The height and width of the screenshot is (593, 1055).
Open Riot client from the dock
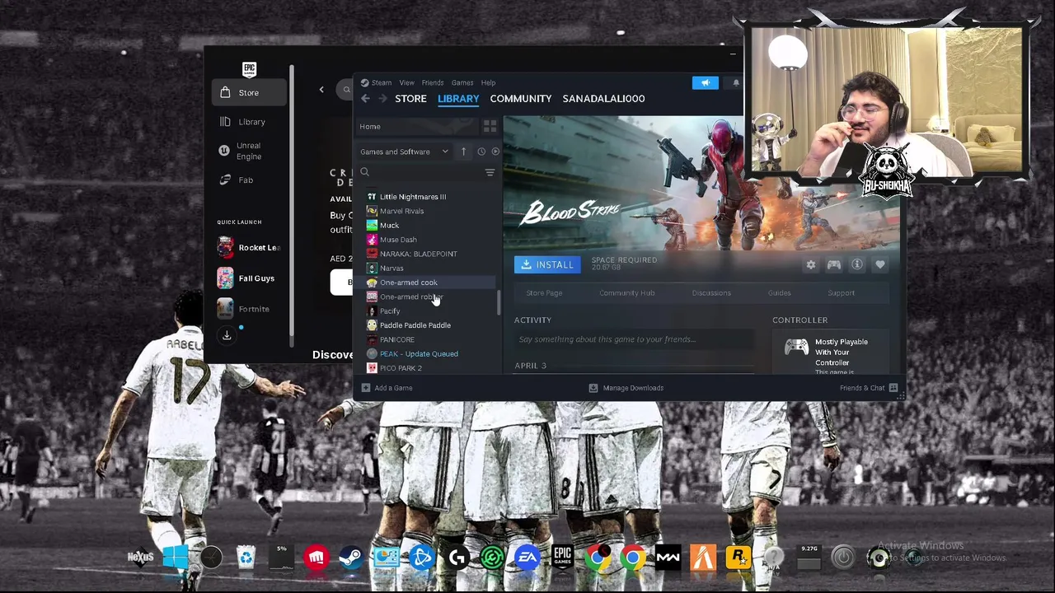pyautogui.click(x=316, y=558)
